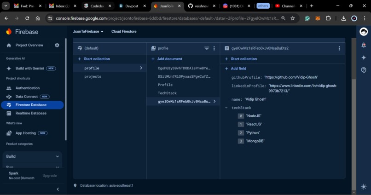The height and width of the screenshot is (195, 371).
Task: Click the name field Vidip Ghosh
Action: tap(255, 99)
